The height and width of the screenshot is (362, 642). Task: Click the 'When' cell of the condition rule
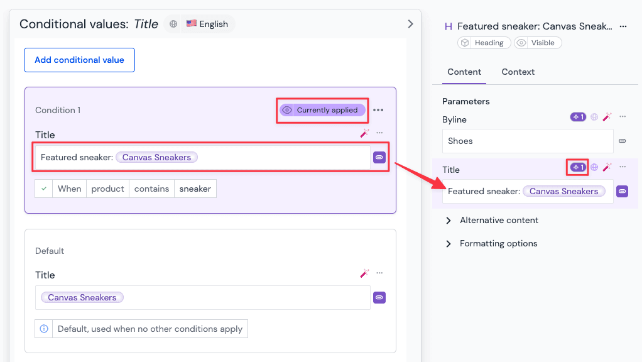click(69, 189)
